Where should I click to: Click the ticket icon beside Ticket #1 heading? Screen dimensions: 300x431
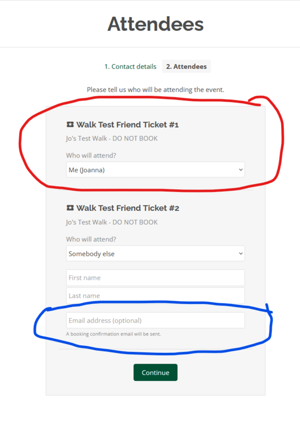[70, 124]
